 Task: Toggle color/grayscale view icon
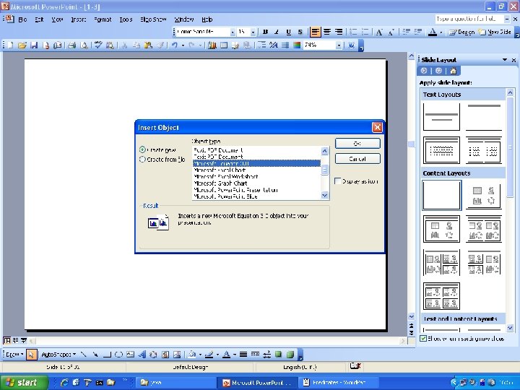[x=297, y=45]
